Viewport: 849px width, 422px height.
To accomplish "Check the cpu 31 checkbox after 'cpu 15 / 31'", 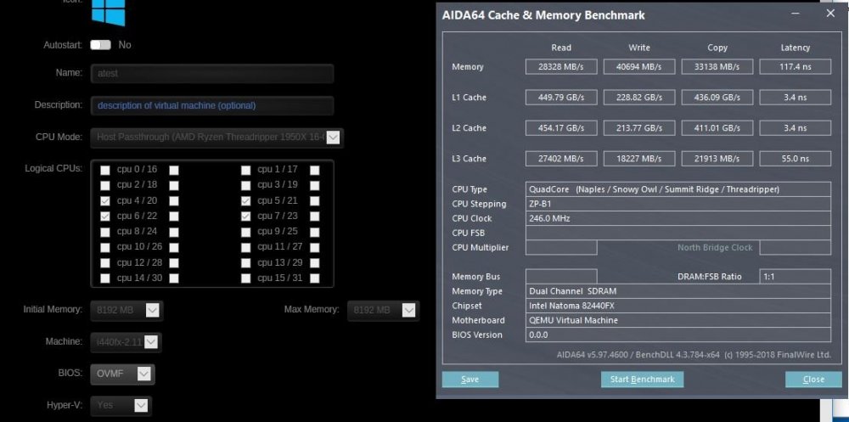I will pyautogui.click(x=315, y=279).
